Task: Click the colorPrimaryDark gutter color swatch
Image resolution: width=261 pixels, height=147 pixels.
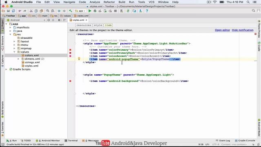Action: tap(70, 53)
